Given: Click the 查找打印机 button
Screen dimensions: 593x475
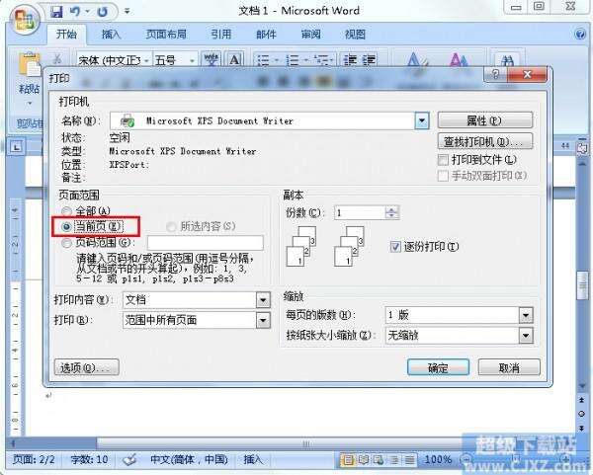Looking at the screenshot, I should coord(485,142).
